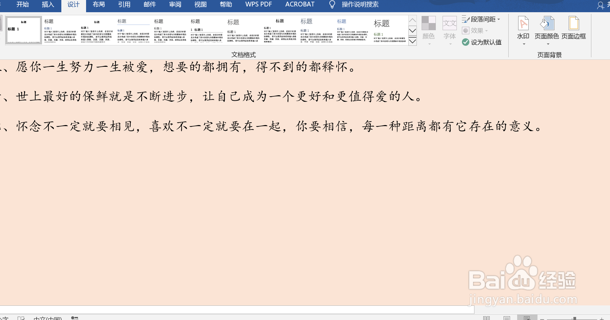
Task: Expand the full document formatting gallery
Action: [412, 41]
